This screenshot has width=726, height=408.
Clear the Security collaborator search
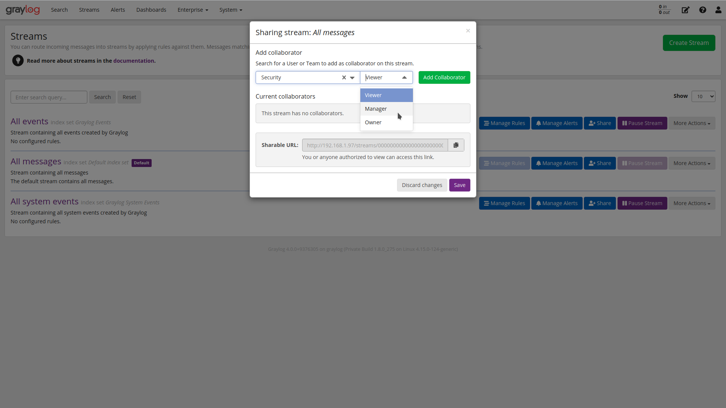343,77
